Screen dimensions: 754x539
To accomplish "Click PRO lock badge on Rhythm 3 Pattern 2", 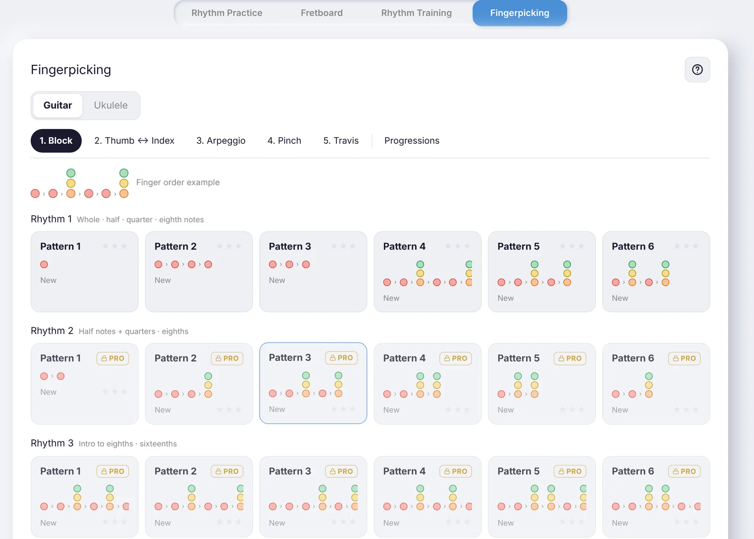I will [227, 471].
